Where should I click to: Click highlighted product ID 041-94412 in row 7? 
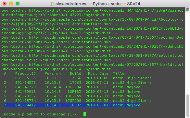25,105
